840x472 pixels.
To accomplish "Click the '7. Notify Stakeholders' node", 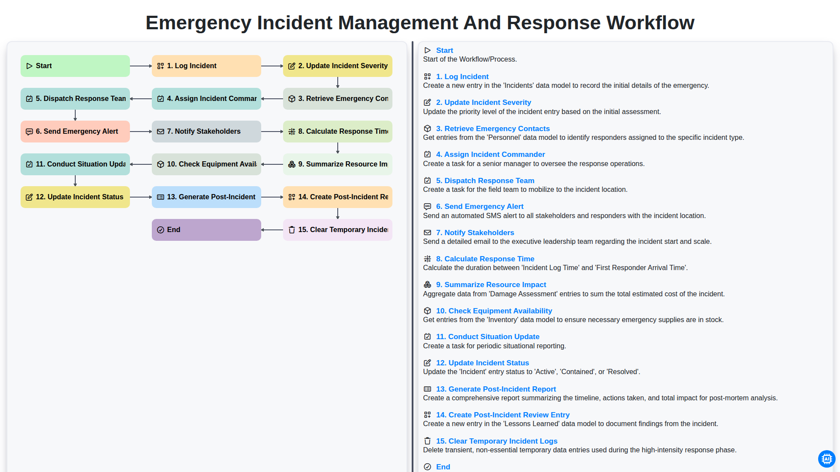I will click(206, 132).
